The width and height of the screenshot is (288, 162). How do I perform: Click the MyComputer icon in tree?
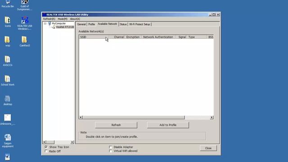49,23
